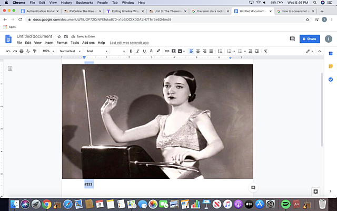Toggle the Bulleted list
The width and height of the screenshot is (337, 211).
pos(240,51)
